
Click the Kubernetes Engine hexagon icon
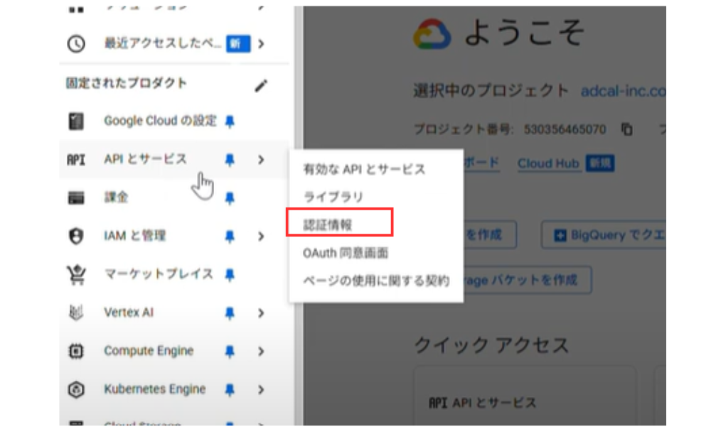[76, 389]
